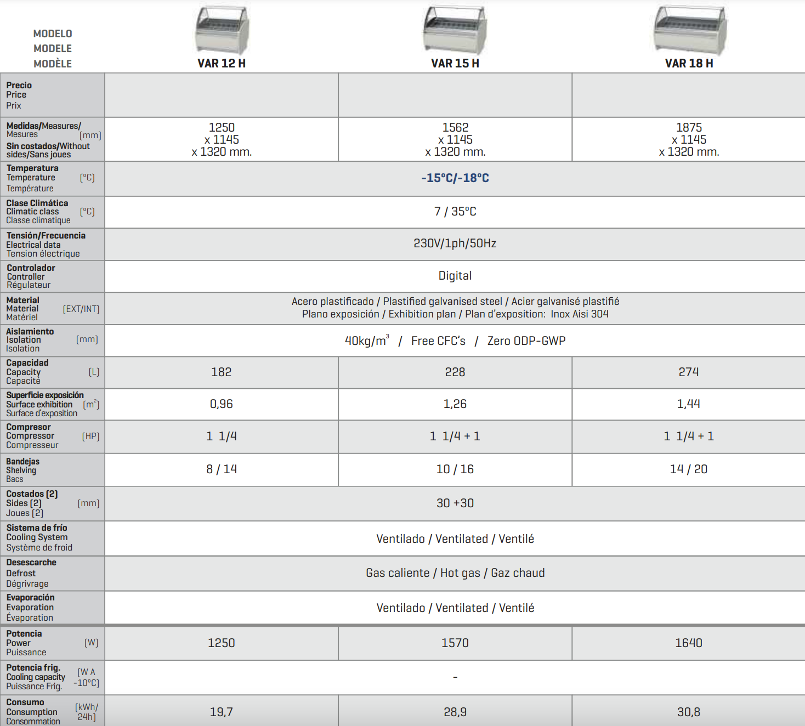Select the 230V/1ph/50Hz electrical data value
This screenshot has width=805, height=726.
click(x=455, y=243)
